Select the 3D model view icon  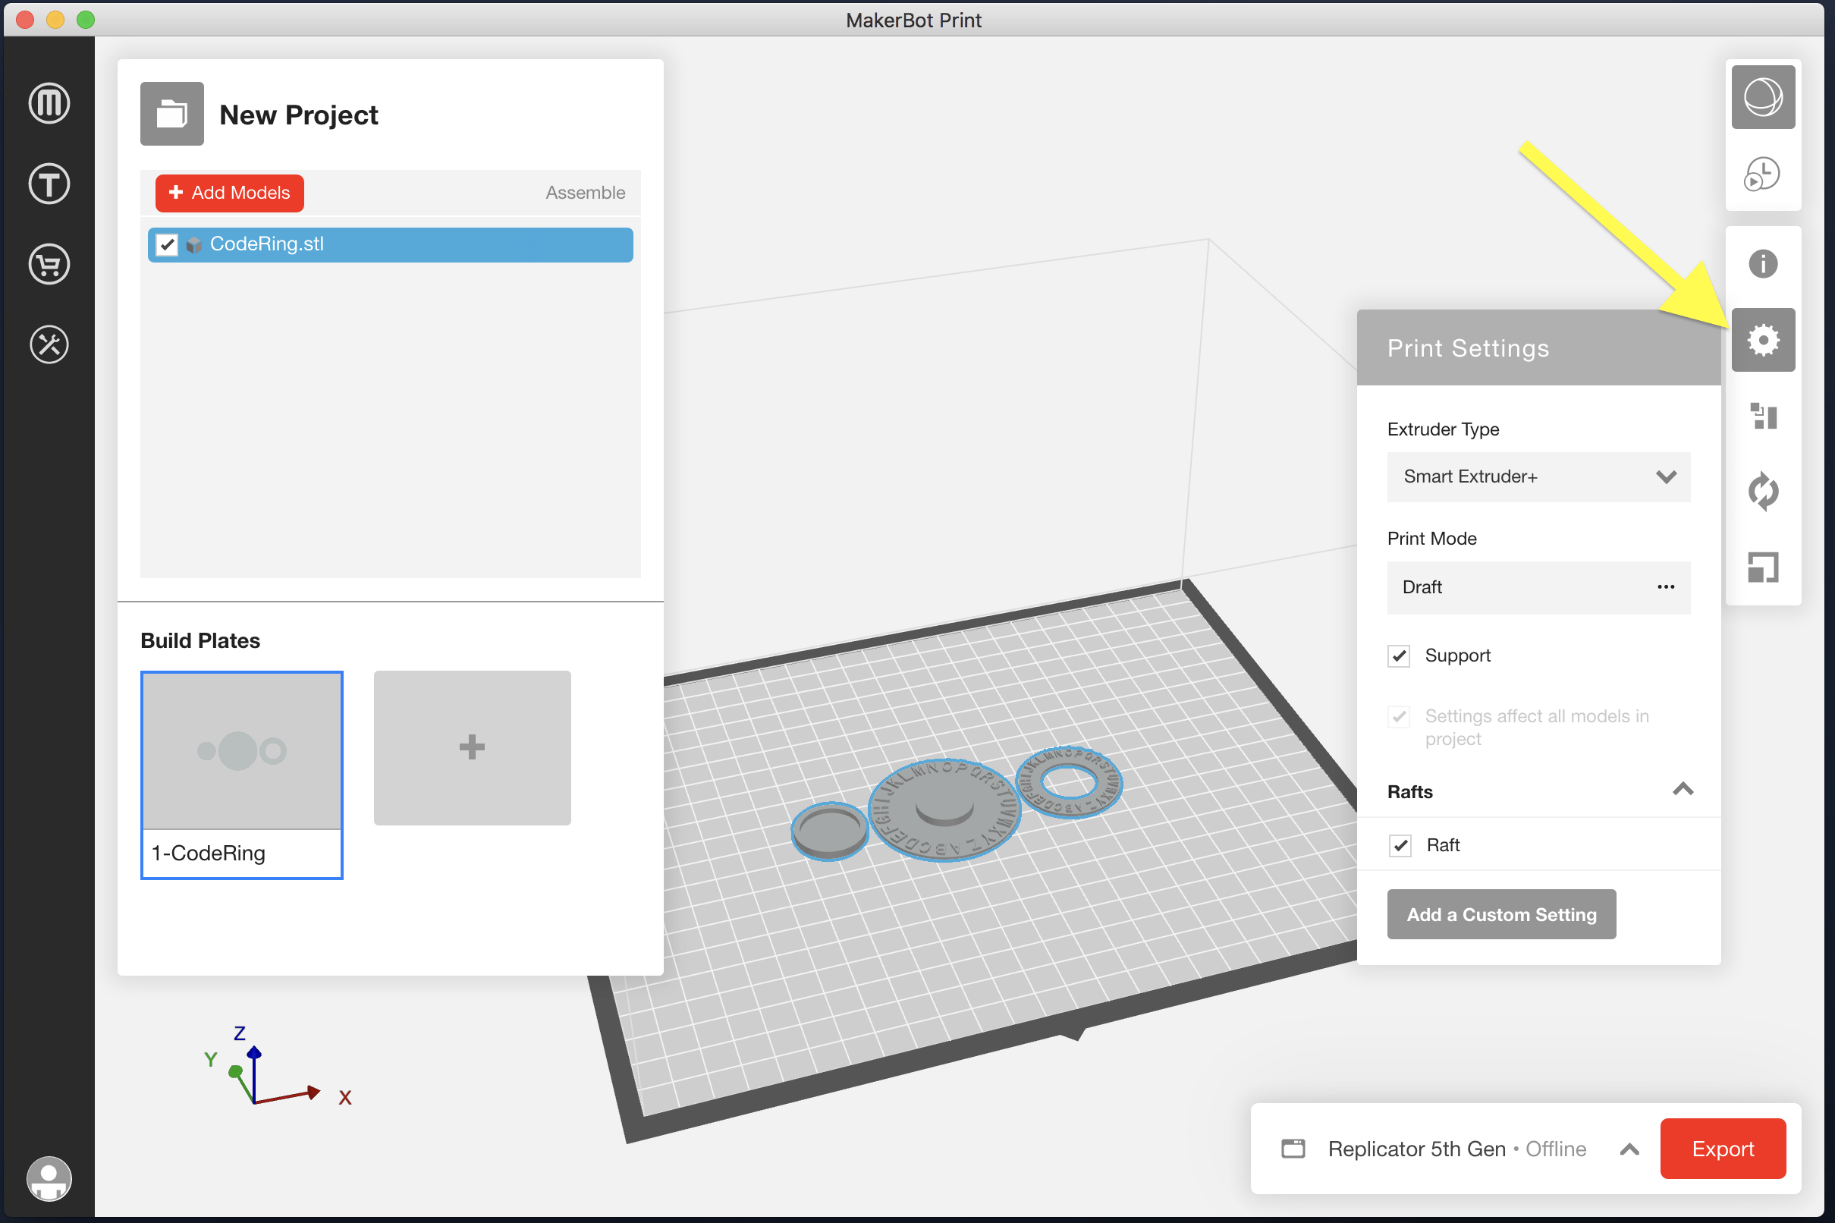point(1763,96)
